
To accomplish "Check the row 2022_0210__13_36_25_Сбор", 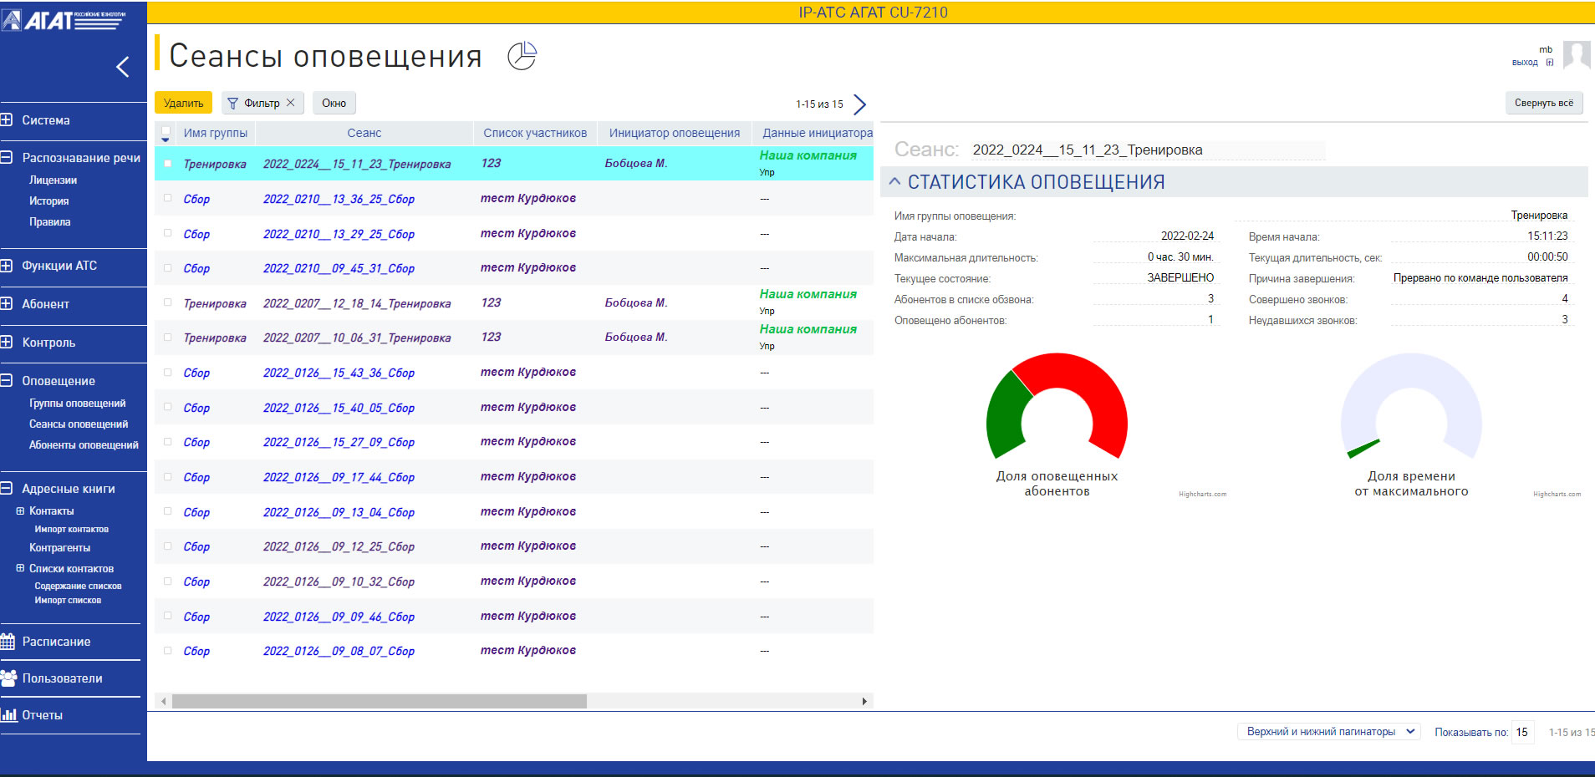I will [x=167, y=199].
